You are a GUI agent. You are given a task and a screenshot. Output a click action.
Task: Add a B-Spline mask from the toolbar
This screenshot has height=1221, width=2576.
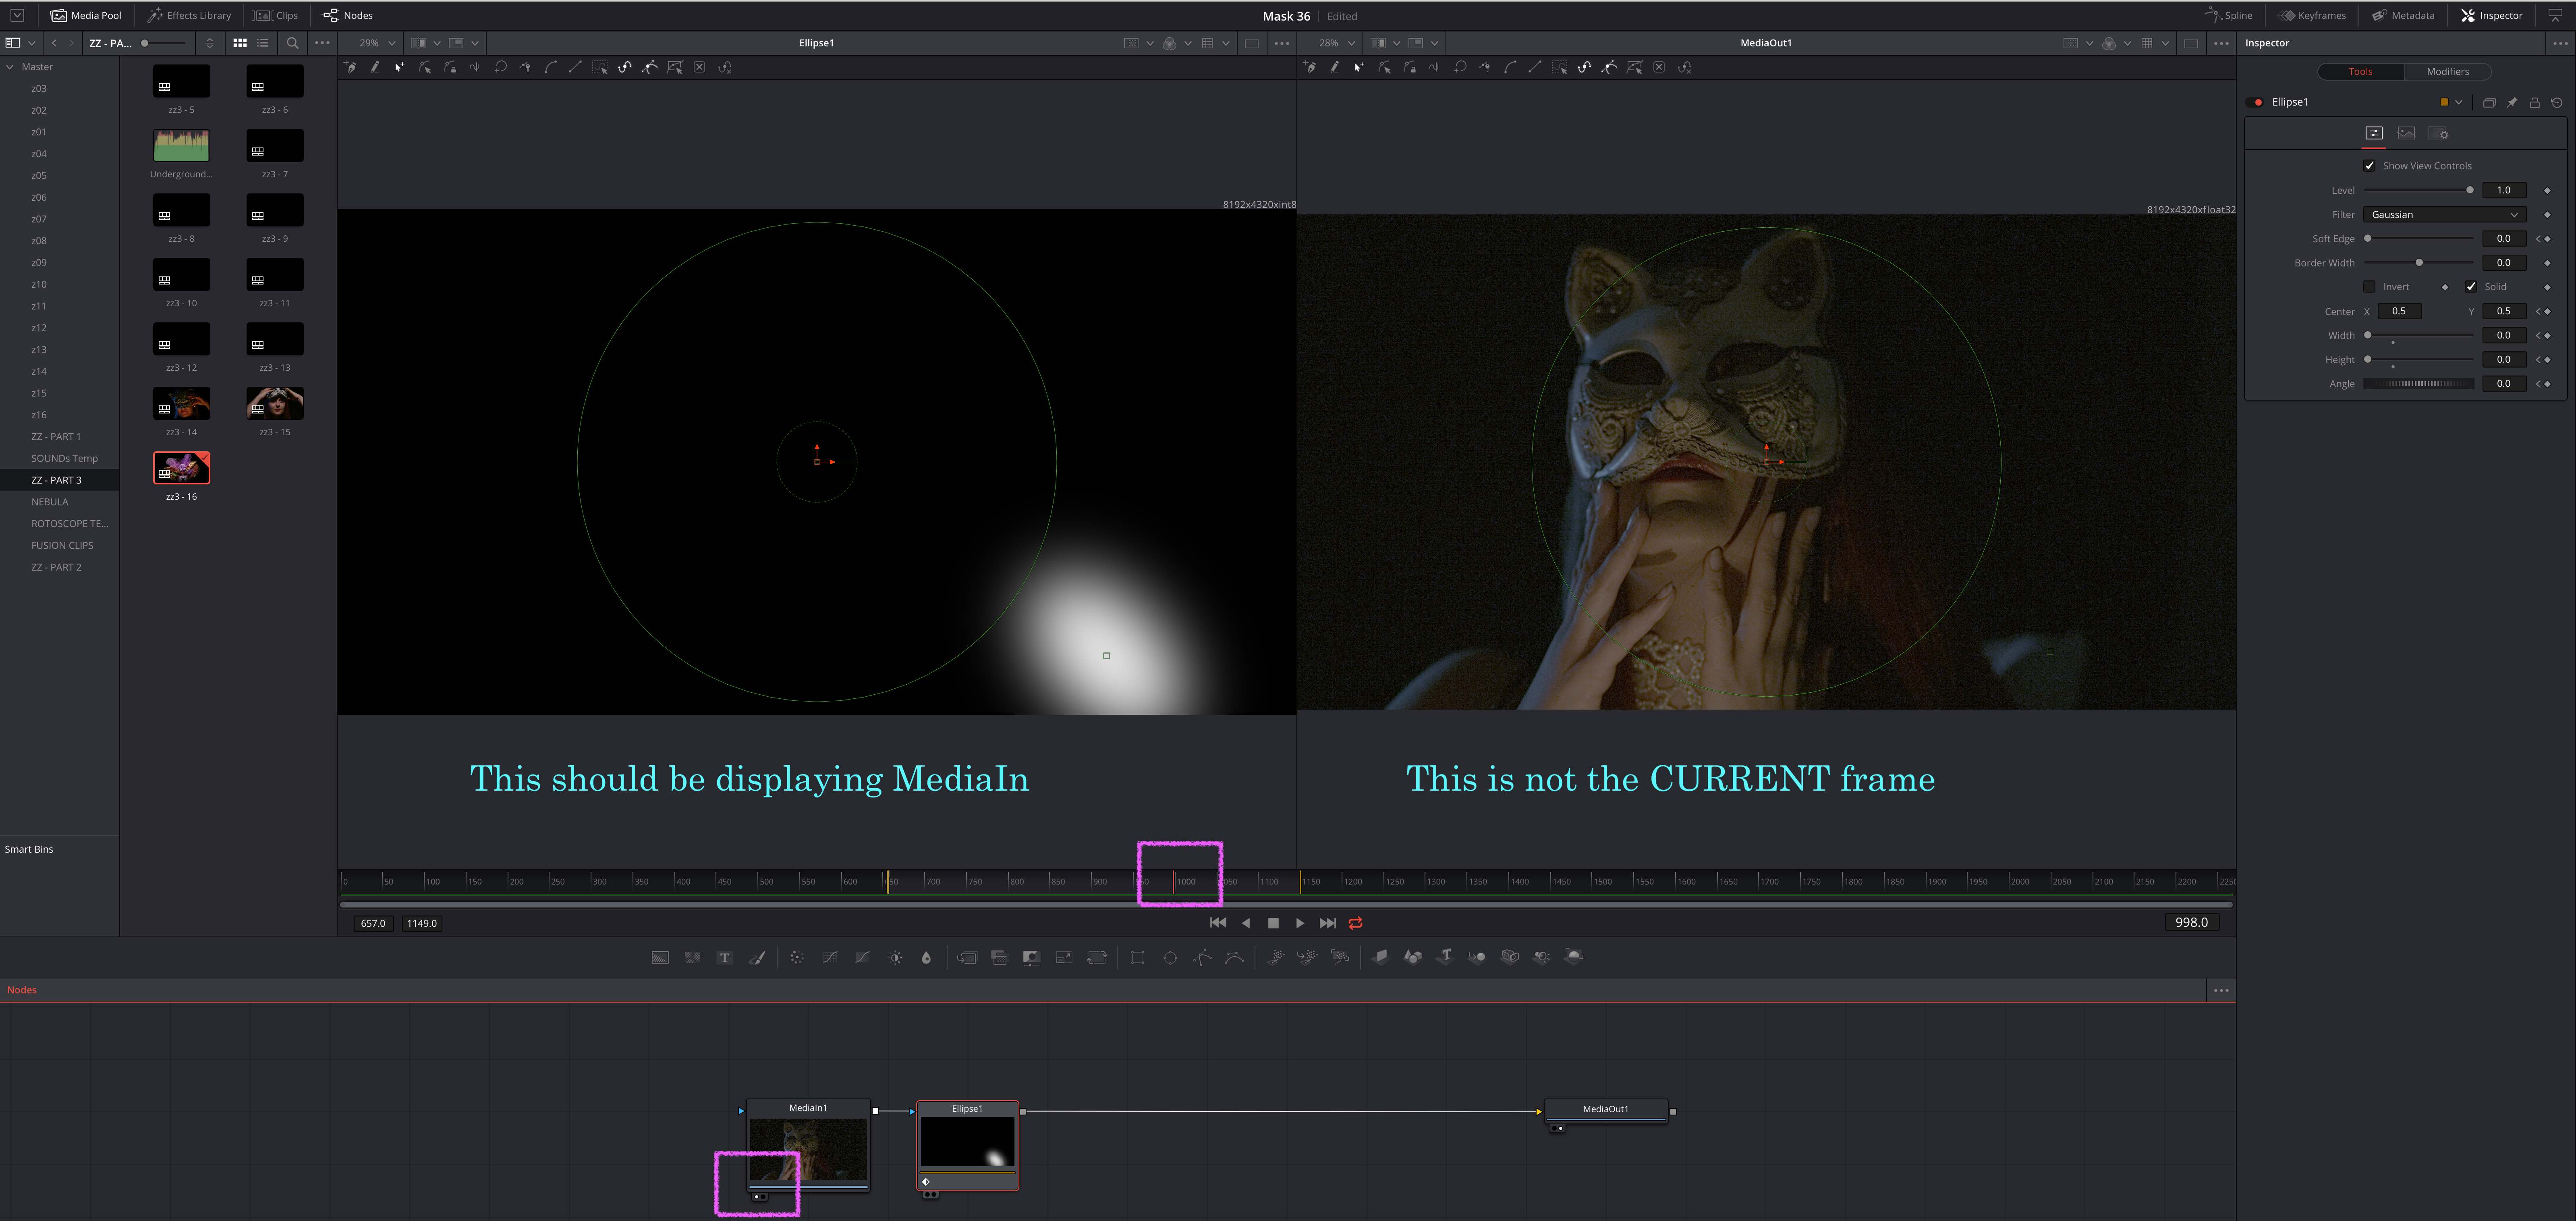point(1235,957)
